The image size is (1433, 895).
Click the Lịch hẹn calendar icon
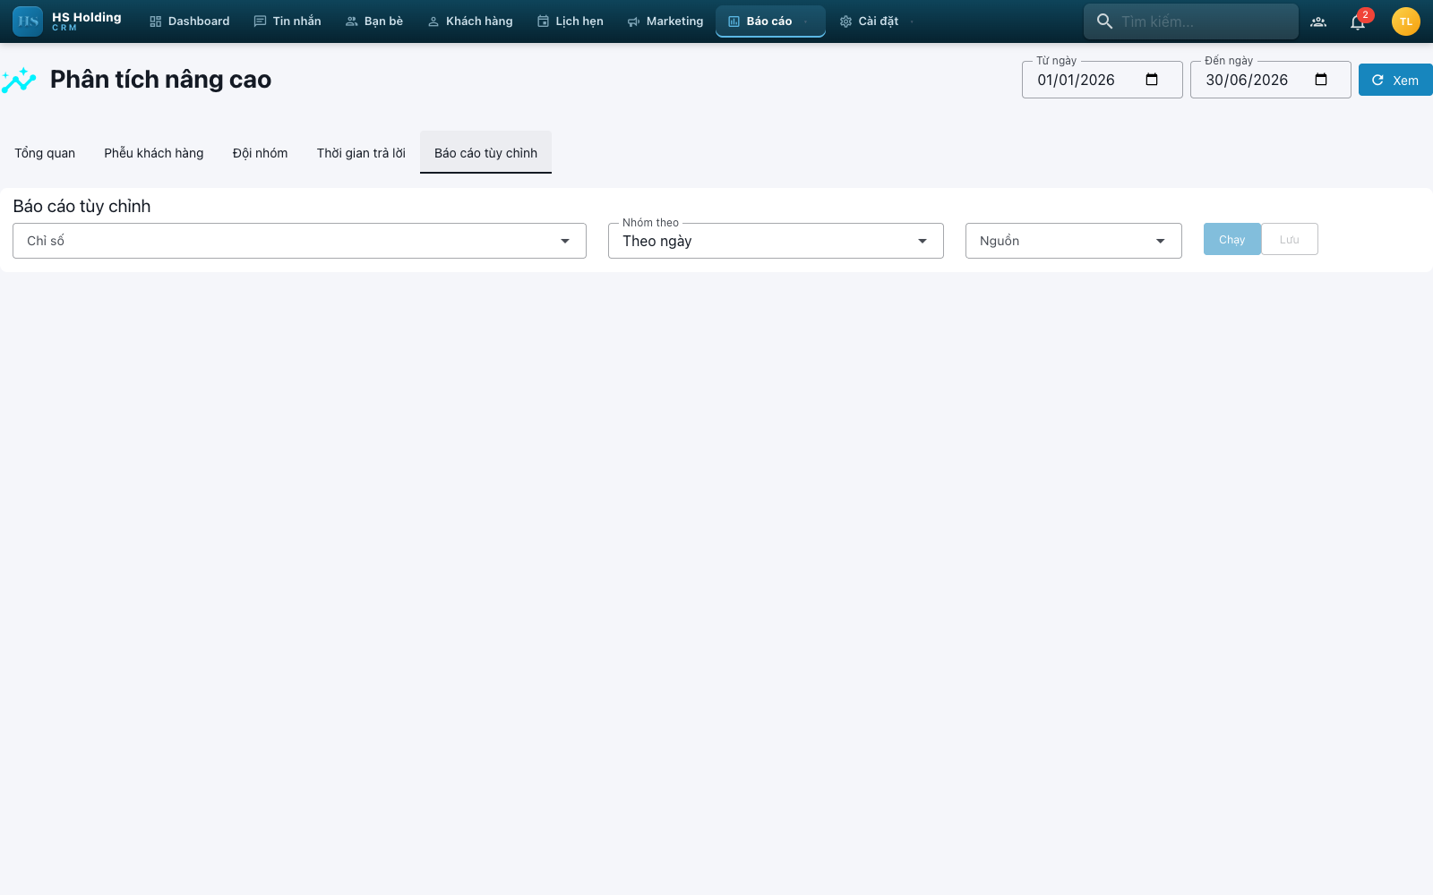(x=543, y=21)
